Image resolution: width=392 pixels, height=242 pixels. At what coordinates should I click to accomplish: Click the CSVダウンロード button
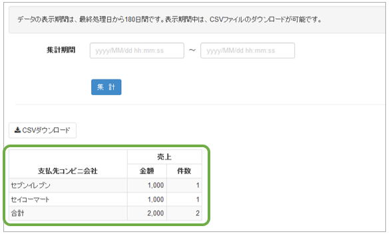[x=43, y=130]
